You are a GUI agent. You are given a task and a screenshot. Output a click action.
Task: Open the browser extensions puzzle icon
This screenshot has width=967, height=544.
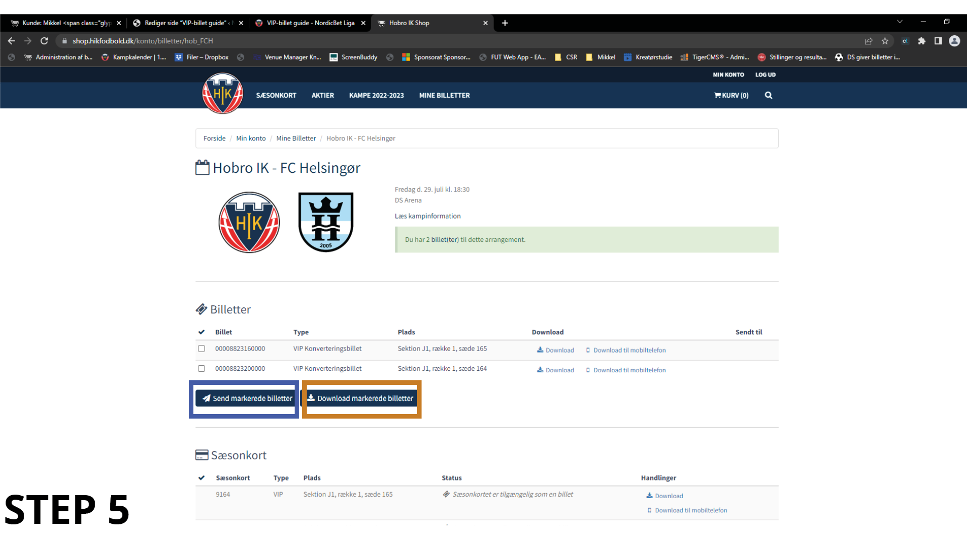point(922,41)
